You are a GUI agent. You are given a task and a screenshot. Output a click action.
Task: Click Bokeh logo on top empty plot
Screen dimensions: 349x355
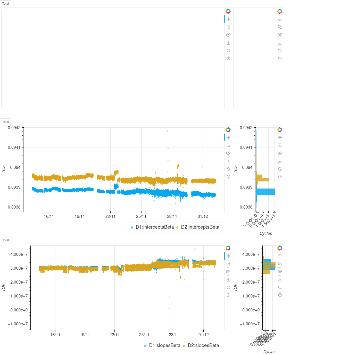(228, 11)
